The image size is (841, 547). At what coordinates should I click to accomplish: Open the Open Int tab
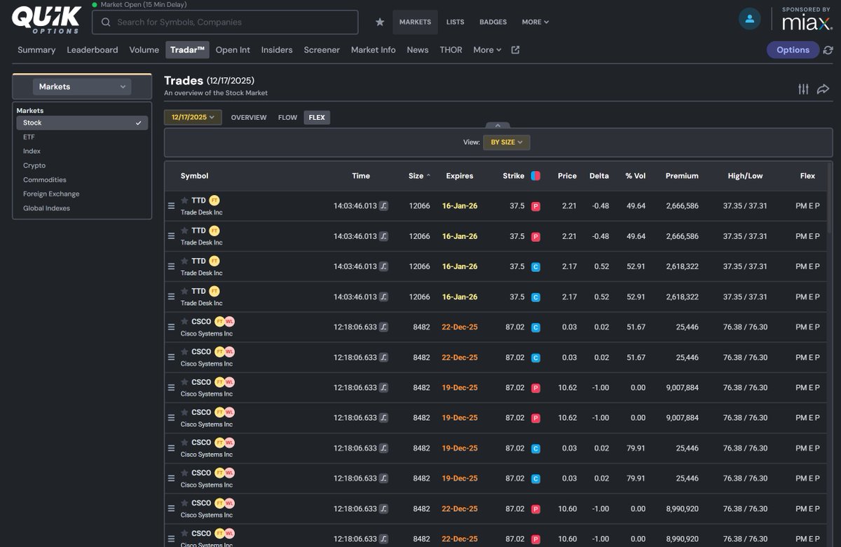click(x=233, y=50)
